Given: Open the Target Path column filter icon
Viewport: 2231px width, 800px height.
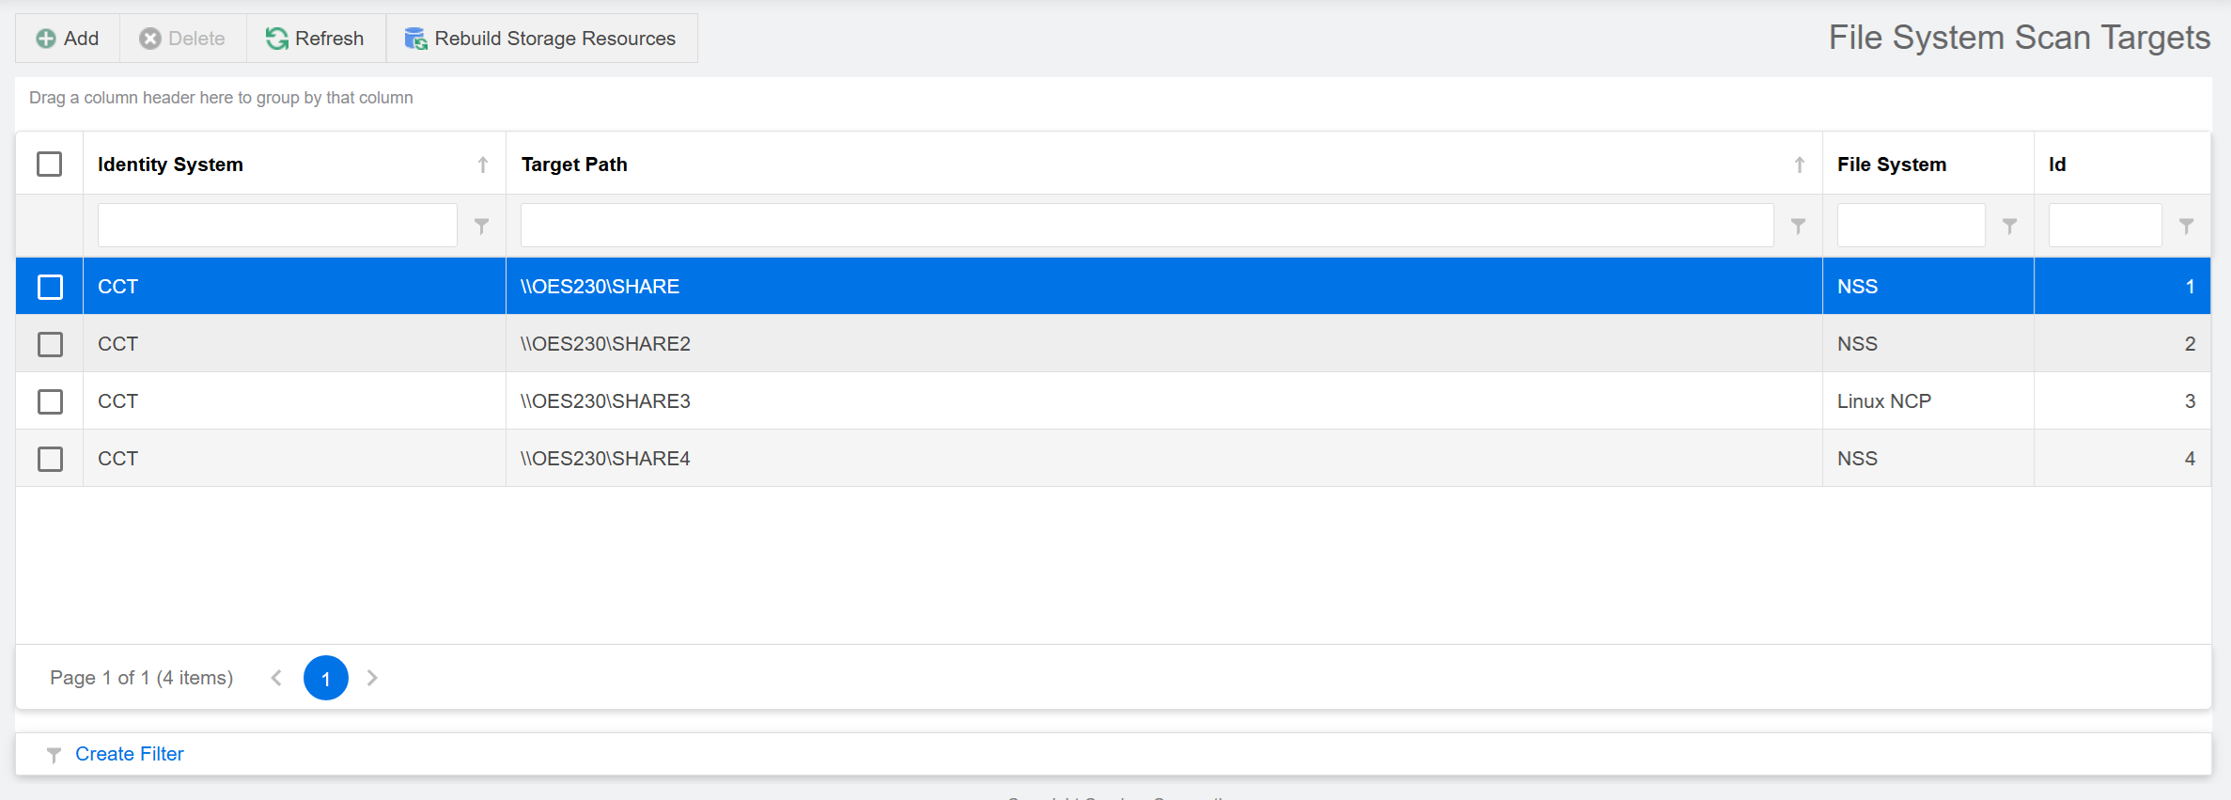Looking at the screenshot, I should point(1798,226).
